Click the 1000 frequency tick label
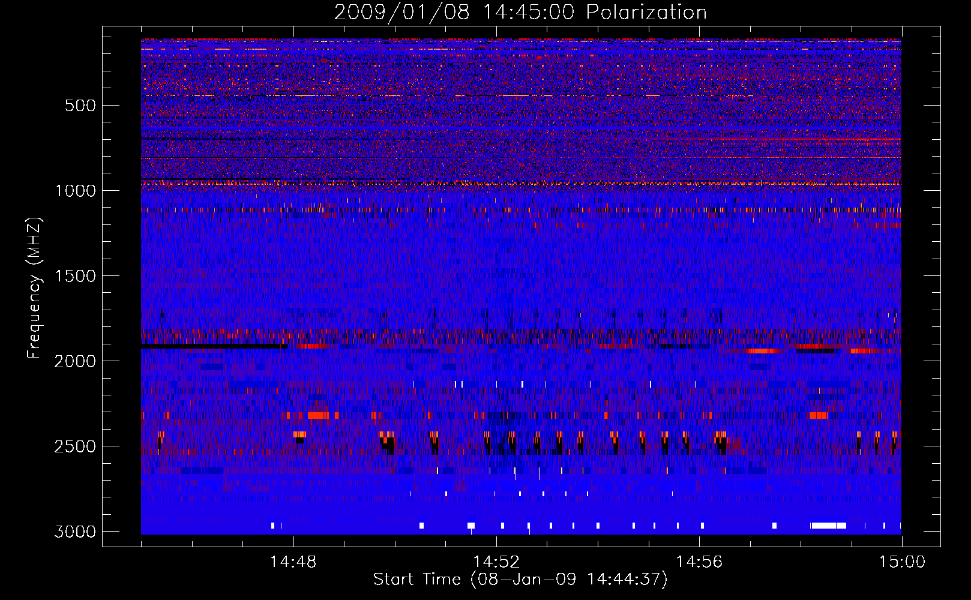This screenshot has height=600, width=971. click(75, 191)
